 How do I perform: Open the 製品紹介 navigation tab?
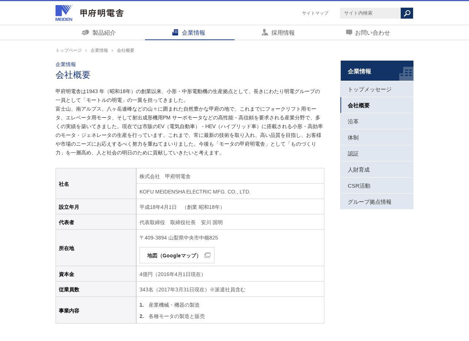click(100, 32)
